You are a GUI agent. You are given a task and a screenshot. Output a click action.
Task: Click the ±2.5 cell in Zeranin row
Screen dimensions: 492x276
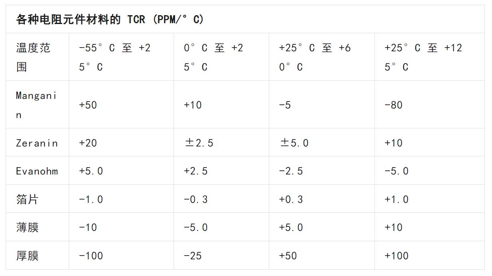coord(198,143)
